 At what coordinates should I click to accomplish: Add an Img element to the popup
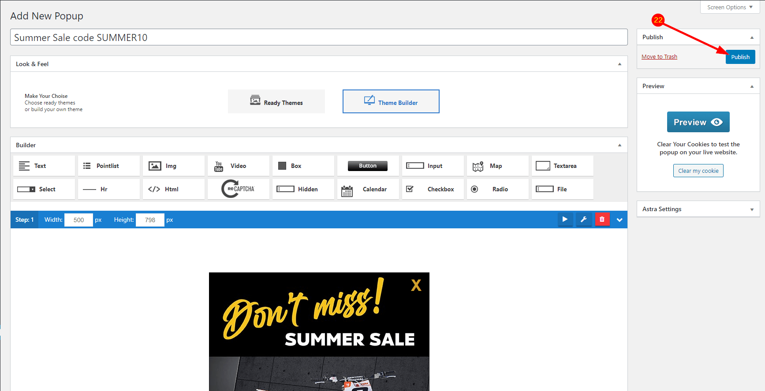pyautogui.click(x=173, y=166)
